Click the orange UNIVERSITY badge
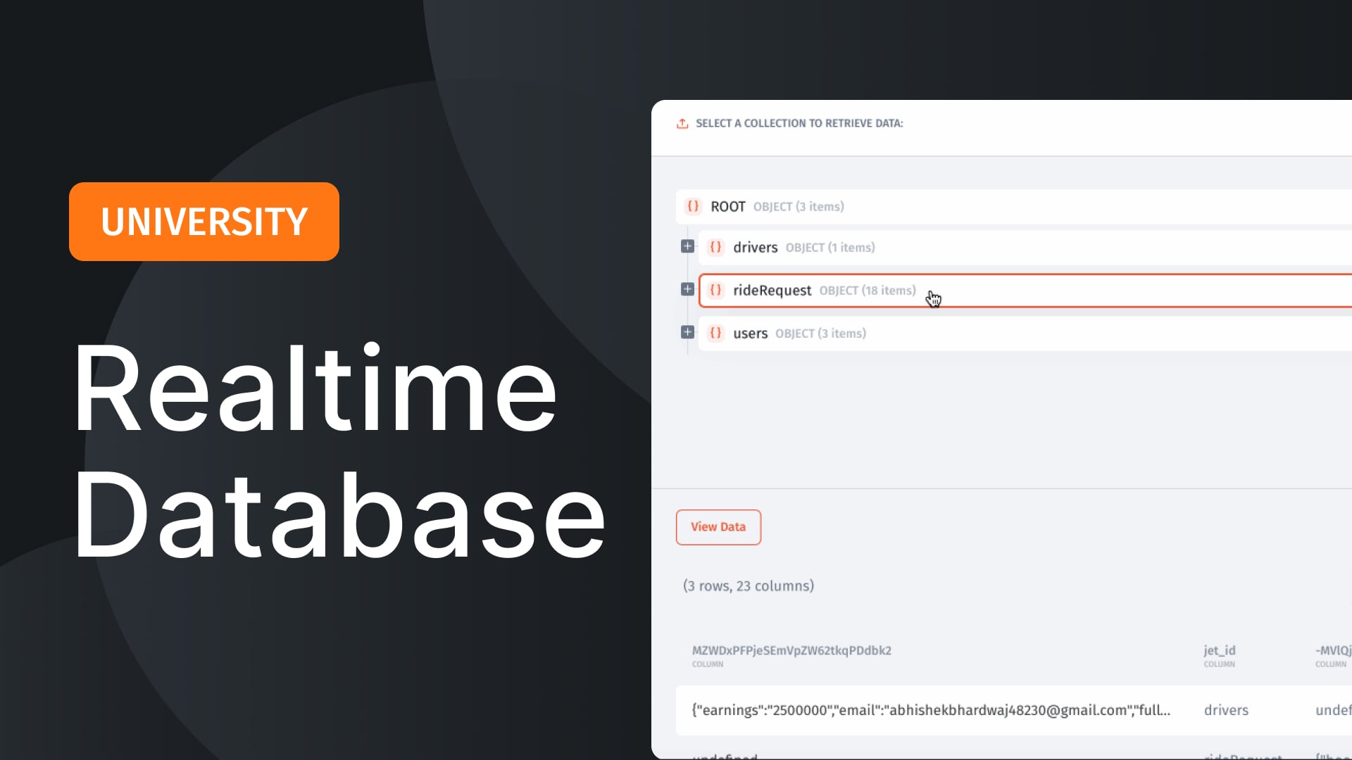This screenshot has height=760, width=1352. 204,222
